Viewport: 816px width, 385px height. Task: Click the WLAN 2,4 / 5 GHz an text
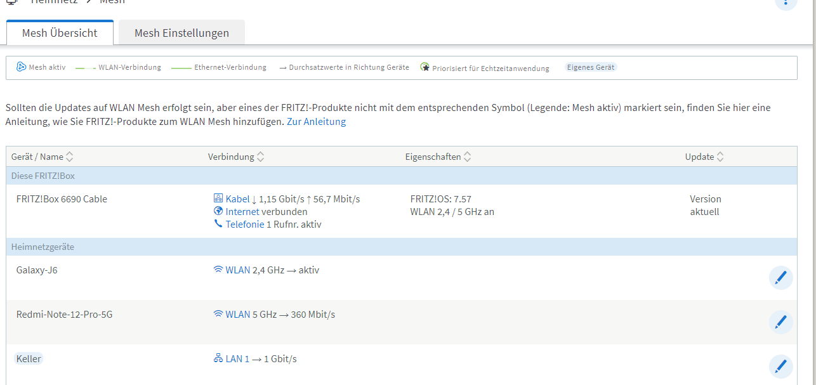452,212
